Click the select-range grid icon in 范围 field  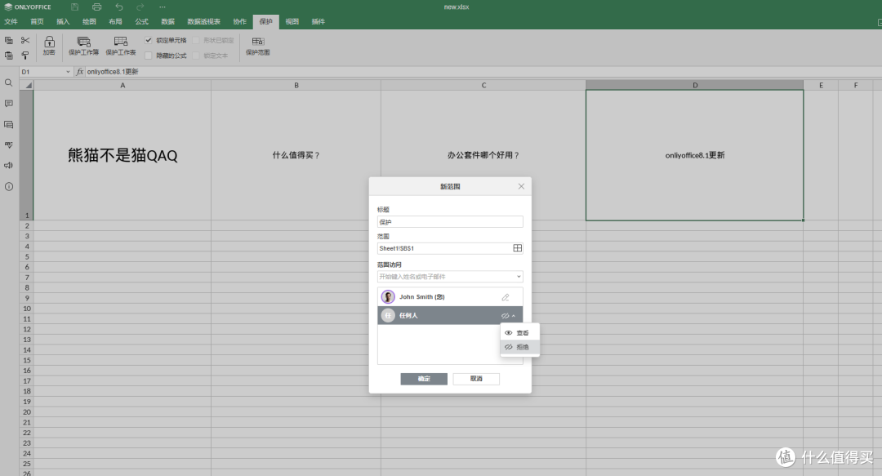[518, 248]
